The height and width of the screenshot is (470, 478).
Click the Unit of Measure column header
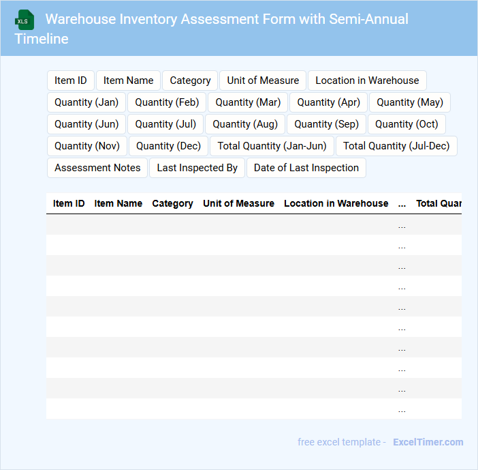tap(239, 203)
